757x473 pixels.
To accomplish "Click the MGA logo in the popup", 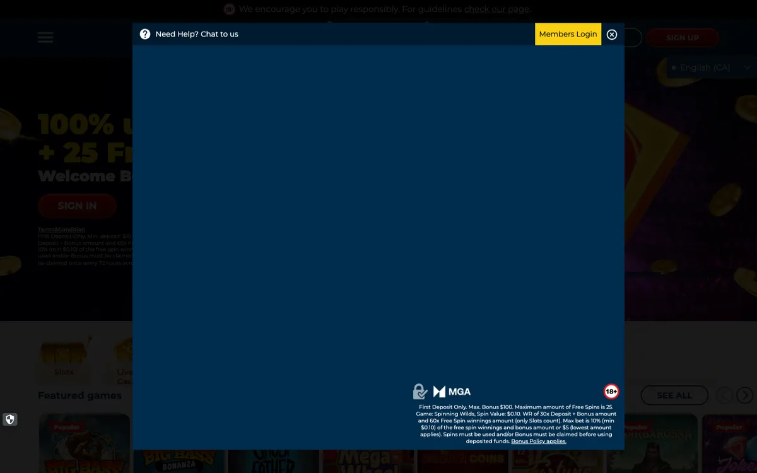I will pos(452,392).
